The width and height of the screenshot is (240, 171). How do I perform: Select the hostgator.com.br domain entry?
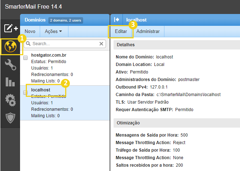click(65, 68)
